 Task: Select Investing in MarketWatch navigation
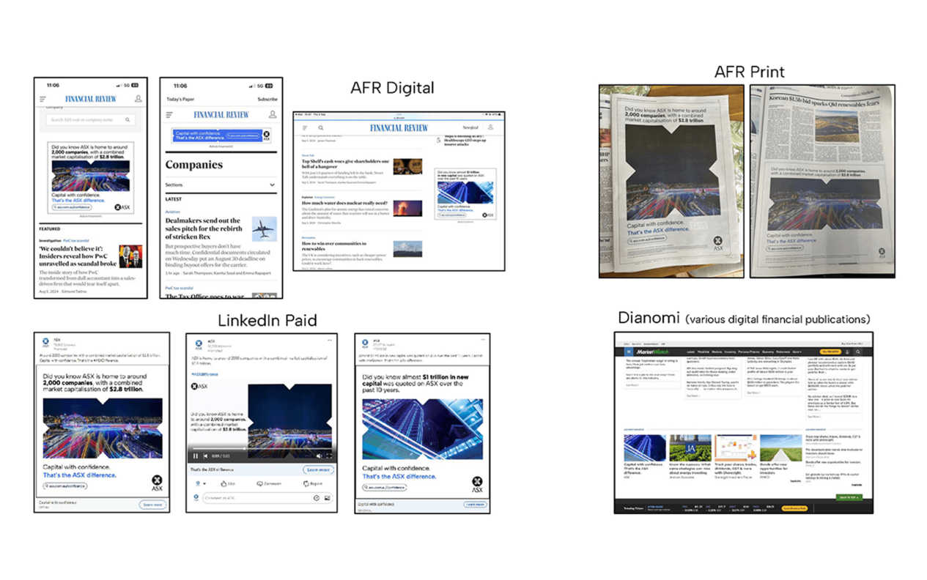tap(730, 352)
